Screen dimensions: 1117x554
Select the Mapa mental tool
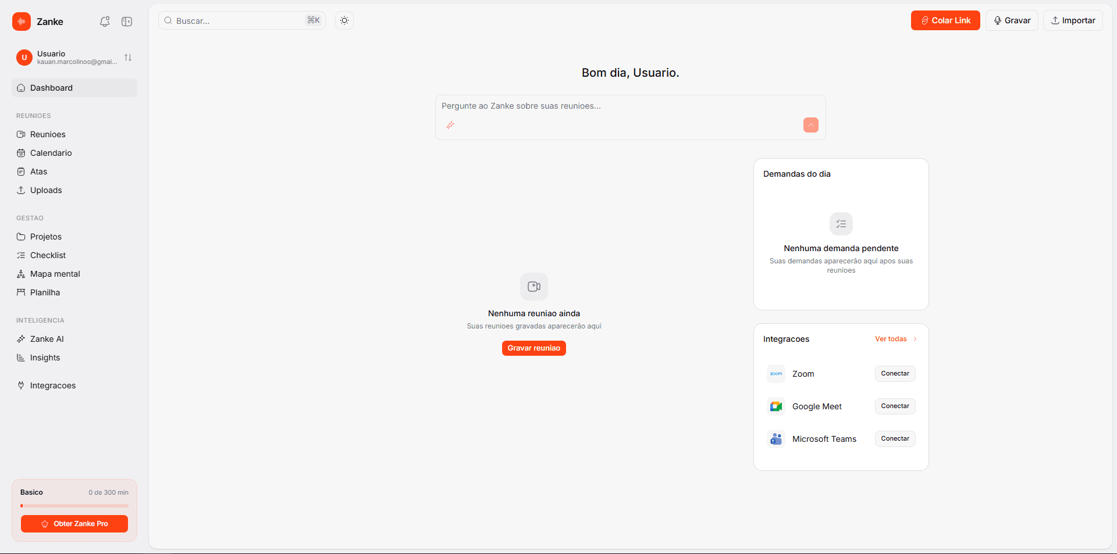tap(55, 273)
